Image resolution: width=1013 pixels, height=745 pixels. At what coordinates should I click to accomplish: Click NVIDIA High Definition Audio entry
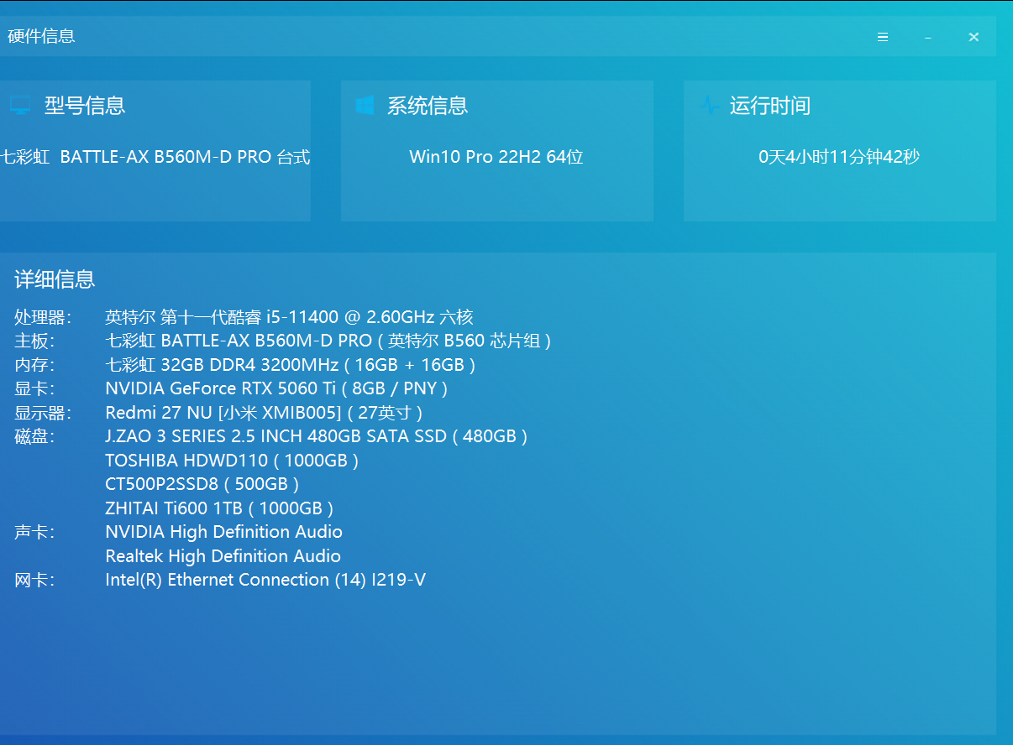(x=223, y=532)
